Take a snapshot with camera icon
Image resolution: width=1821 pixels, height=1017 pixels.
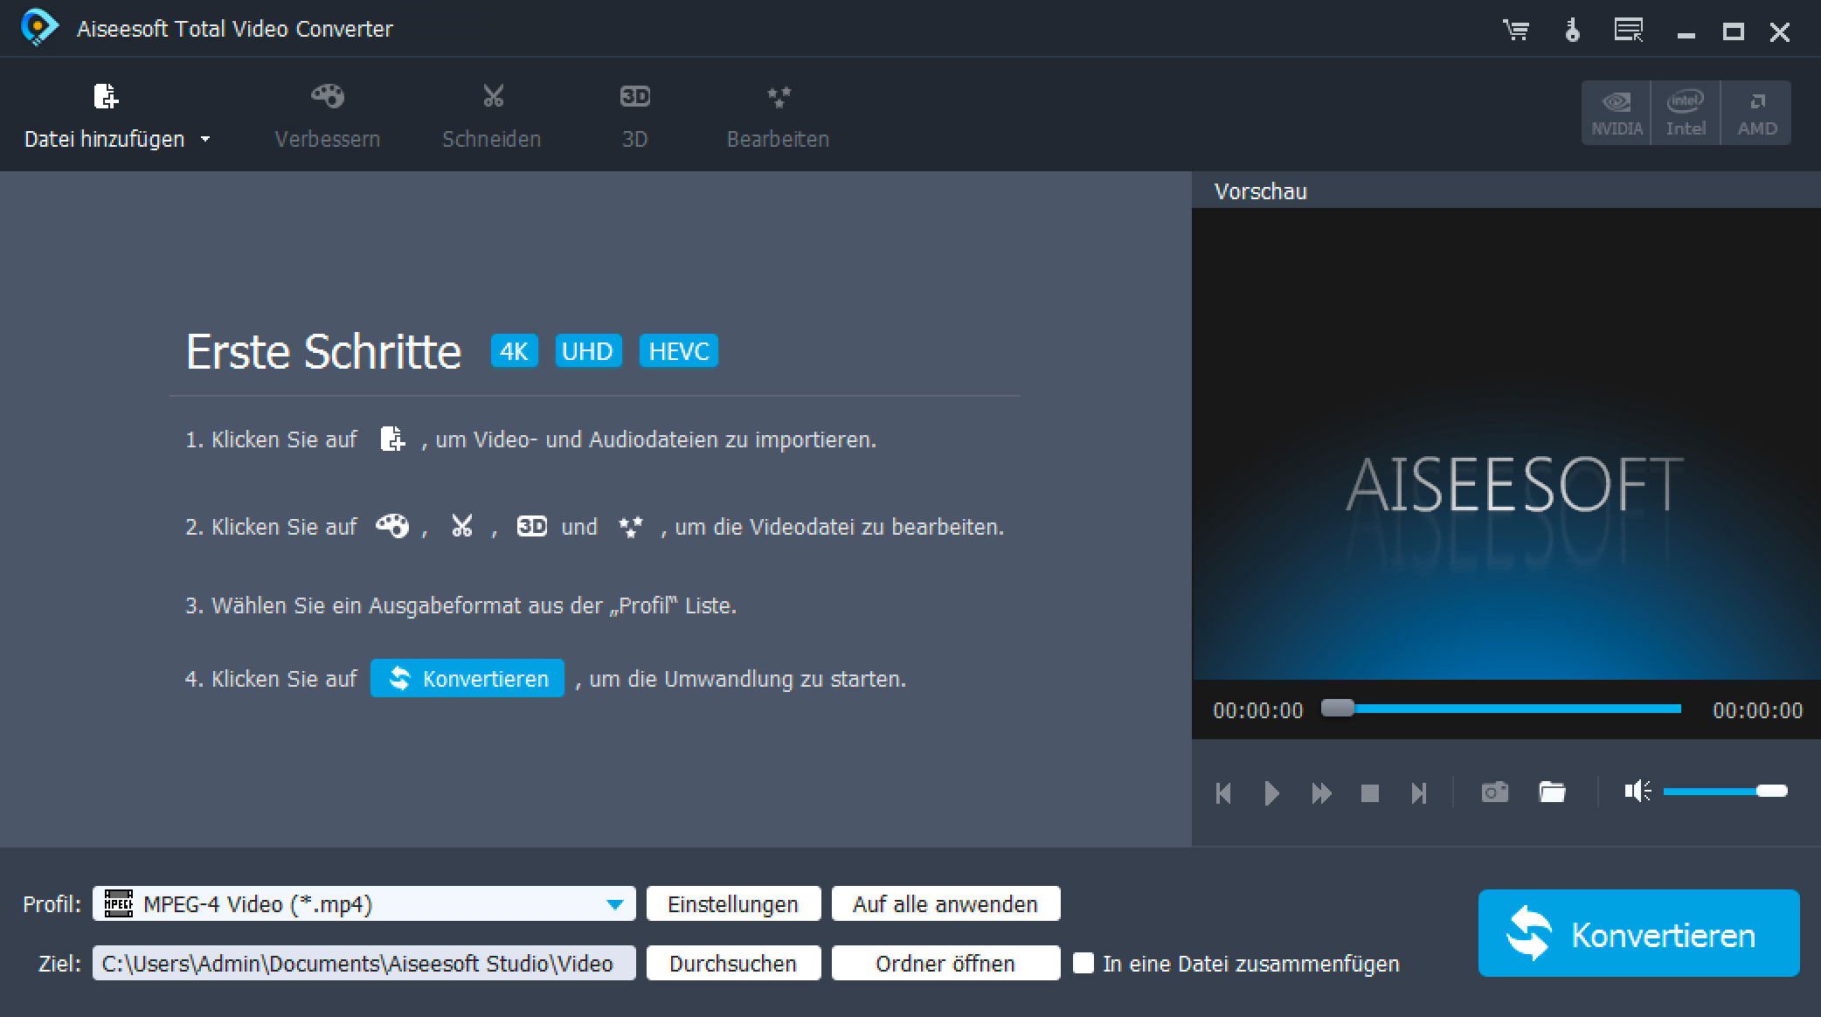(x=1495, y=792)
